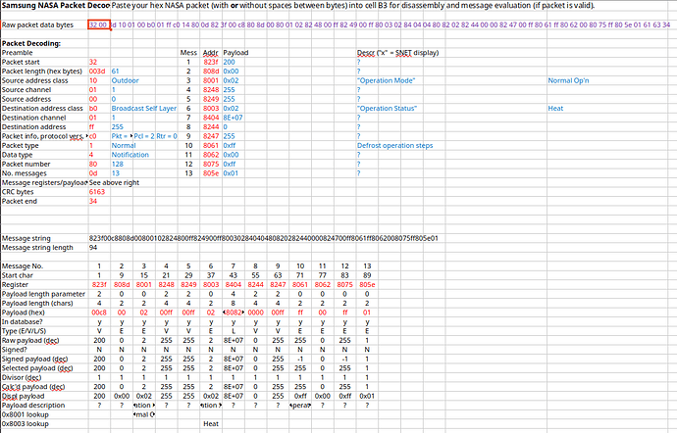Click the 'Outdoor' source address class cell
Image resolution: width=677 pixels, height=433 pixels.
pos(126,80)
